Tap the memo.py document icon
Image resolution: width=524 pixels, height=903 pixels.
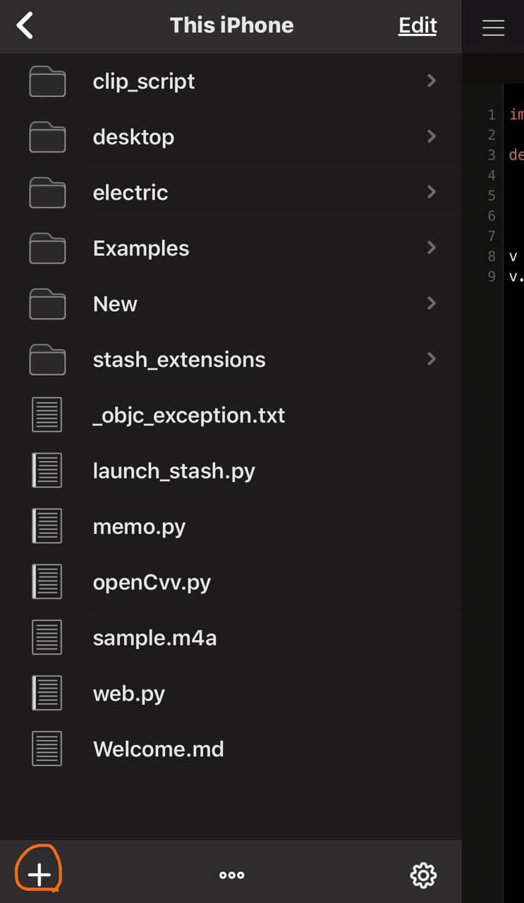[x=47, y=526]
